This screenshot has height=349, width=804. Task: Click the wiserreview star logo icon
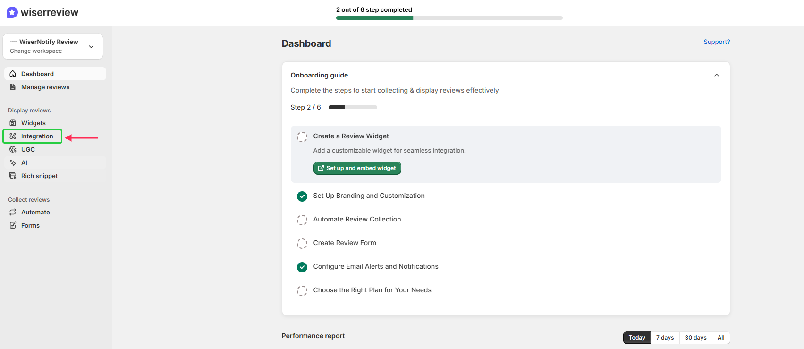tap(12, 12)
